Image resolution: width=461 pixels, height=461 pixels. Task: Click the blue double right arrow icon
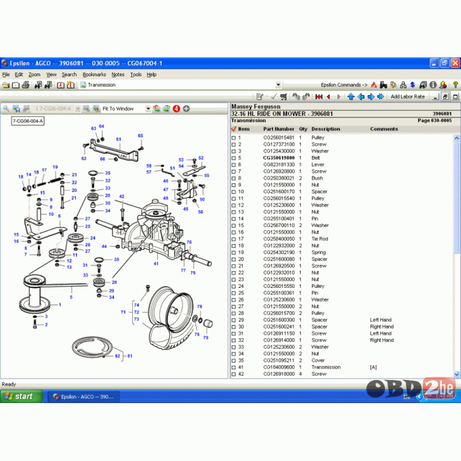pos(381,96)
